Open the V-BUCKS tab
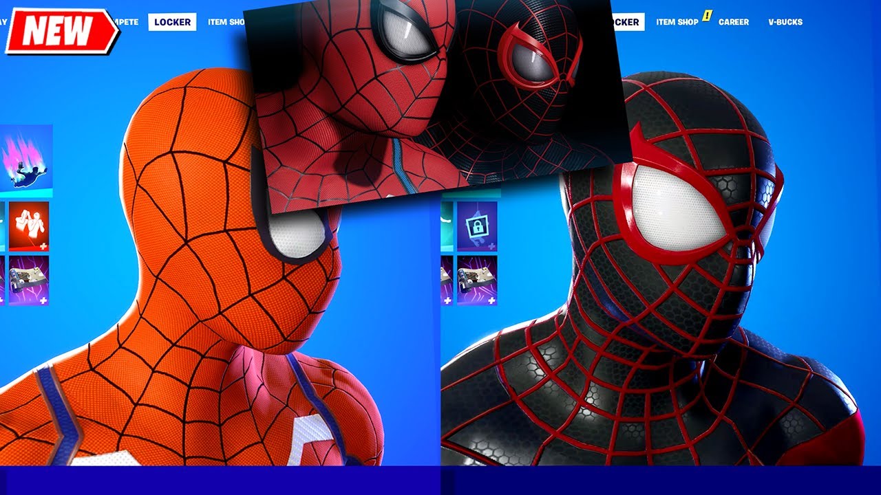The image size is (881, 495). tap(785, 22)
